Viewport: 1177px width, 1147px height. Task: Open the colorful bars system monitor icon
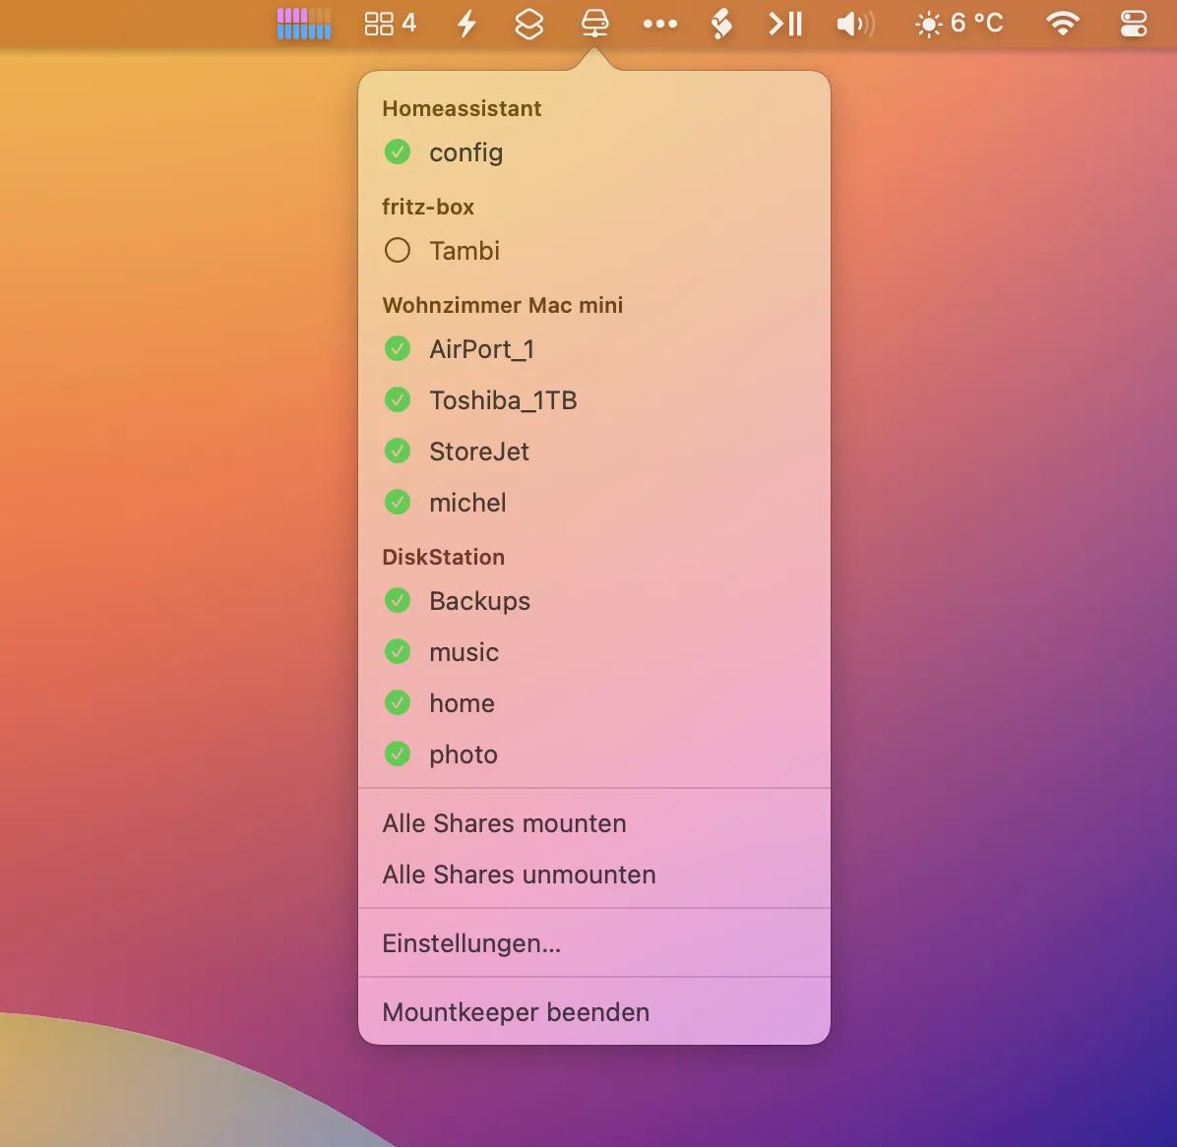pyautogui.click(x=304, y=24)
